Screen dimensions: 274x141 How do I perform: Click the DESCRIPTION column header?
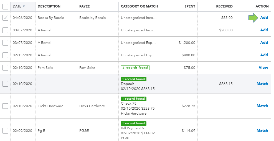49,6
